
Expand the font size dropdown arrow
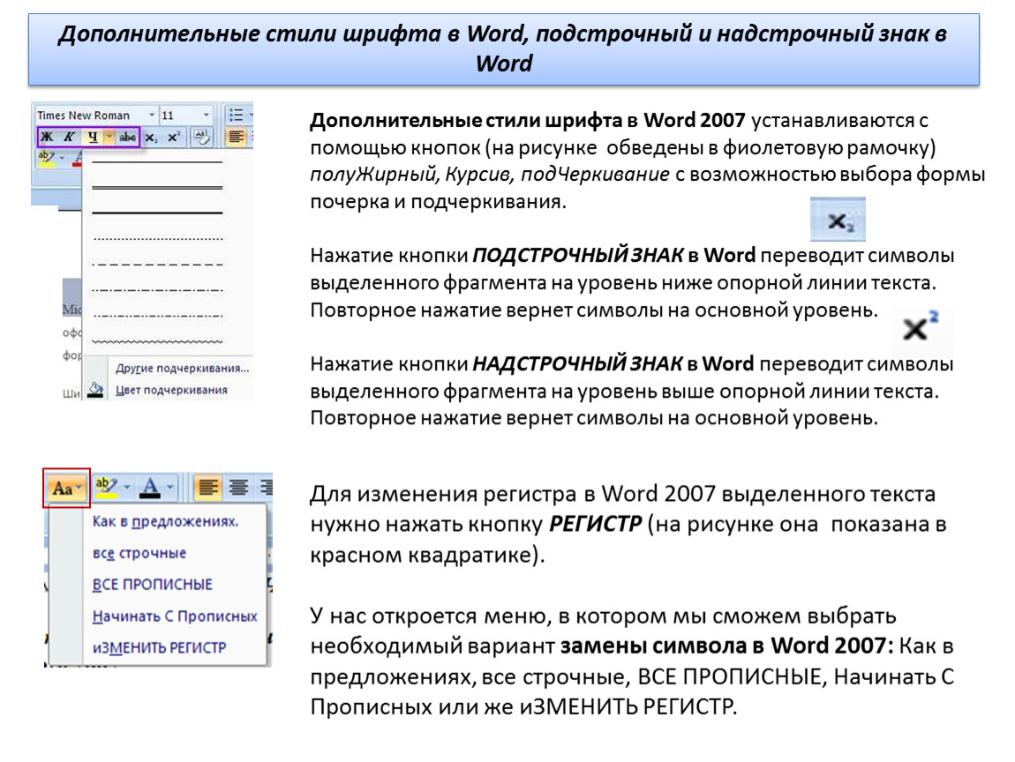click(206, 116)
